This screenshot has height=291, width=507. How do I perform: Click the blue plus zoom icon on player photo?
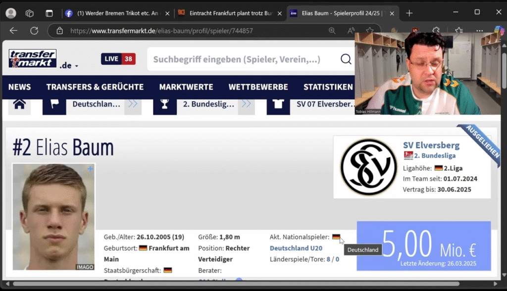coord(90,169)
